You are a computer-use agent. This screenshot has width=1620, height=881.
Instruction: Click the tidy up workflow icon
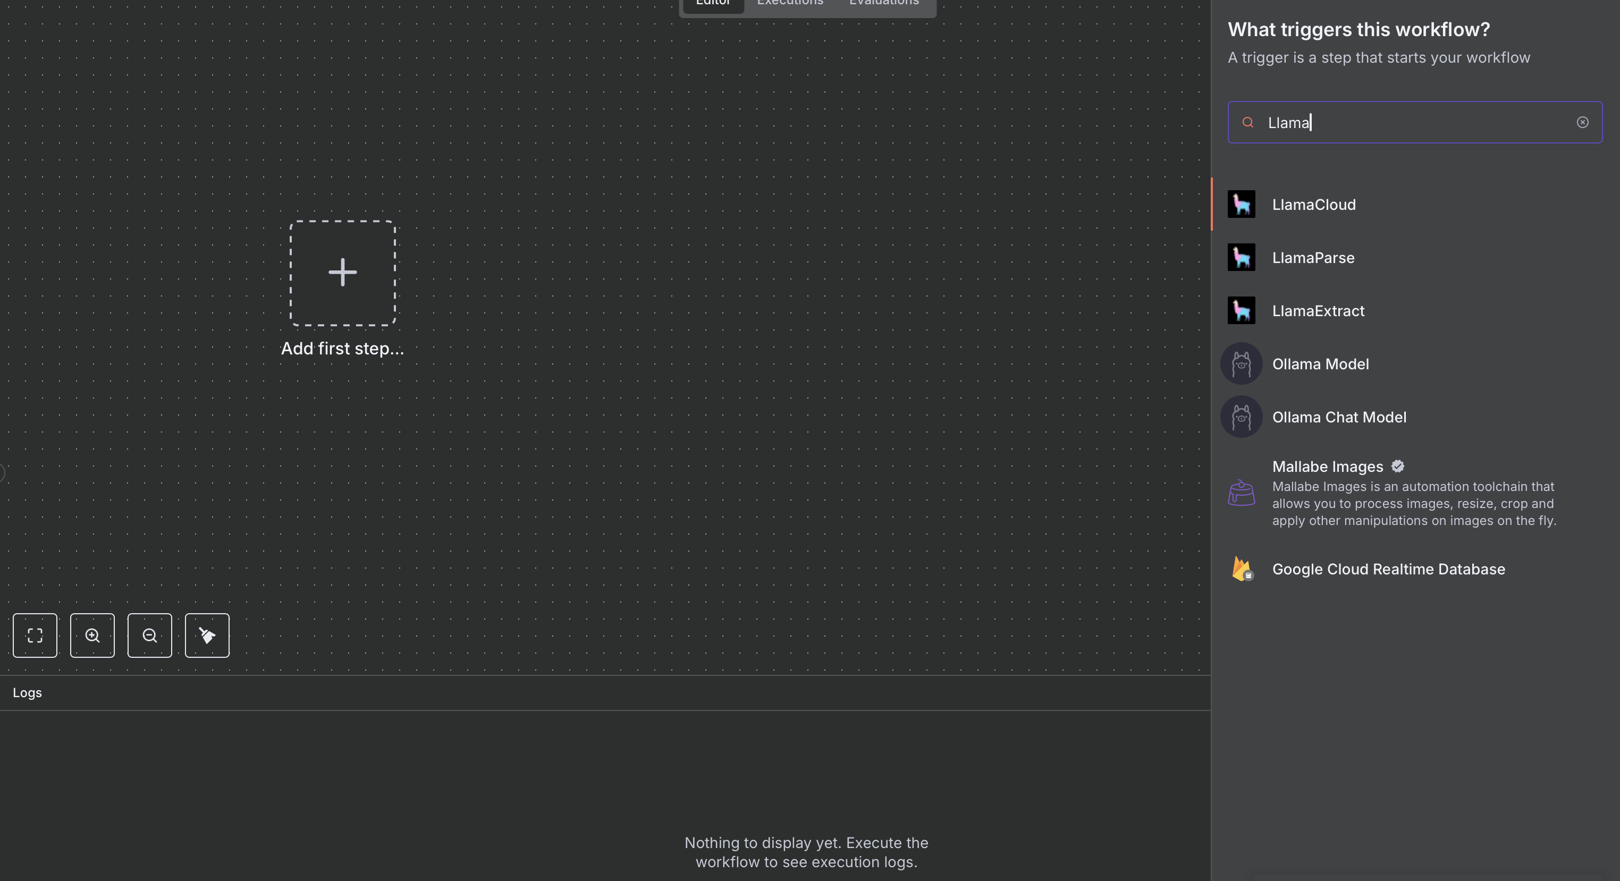[207, 635]
